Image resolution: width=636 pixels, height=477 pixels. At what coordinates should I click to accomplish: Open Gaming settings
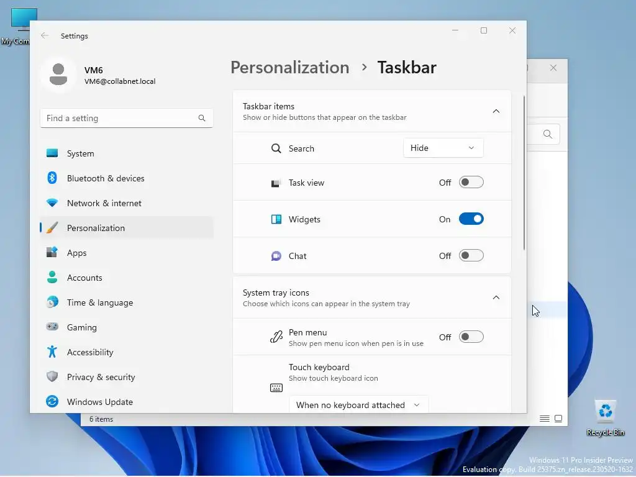click(x=127, y=327)
